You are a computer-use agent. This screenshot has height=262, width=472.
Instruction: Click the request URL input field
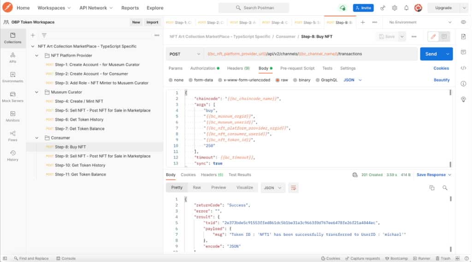coord(310,54)
